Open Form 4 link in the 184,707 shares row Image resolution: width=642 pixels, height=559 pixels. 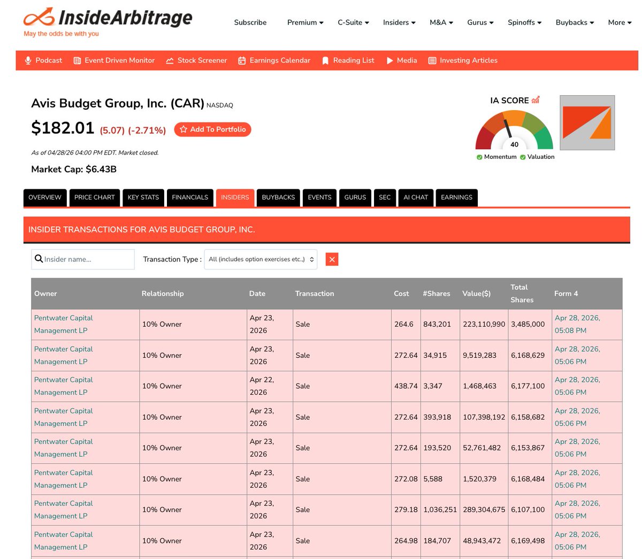click(577, 540)
